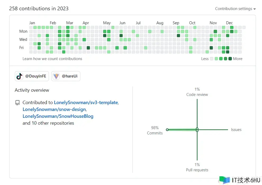
Task: Click the Issues axis label
Action: (236, 130)
